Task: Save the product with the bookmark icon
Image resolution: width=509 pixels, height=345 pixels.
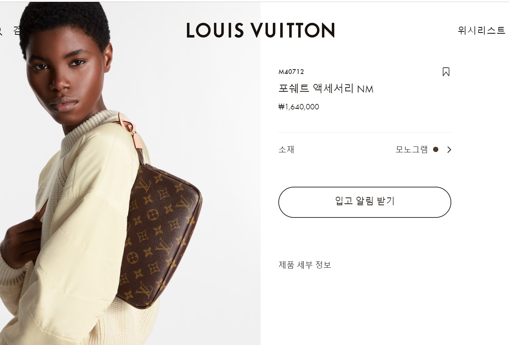Action: (446, 72)
